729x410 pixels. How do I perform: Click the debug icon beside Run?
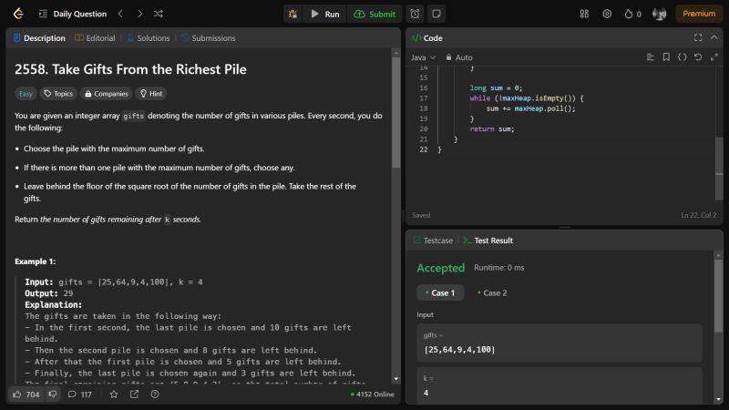293,14
